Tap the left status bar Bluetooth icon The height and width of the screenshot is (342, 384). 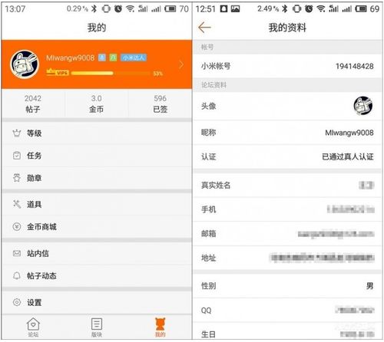94,8
